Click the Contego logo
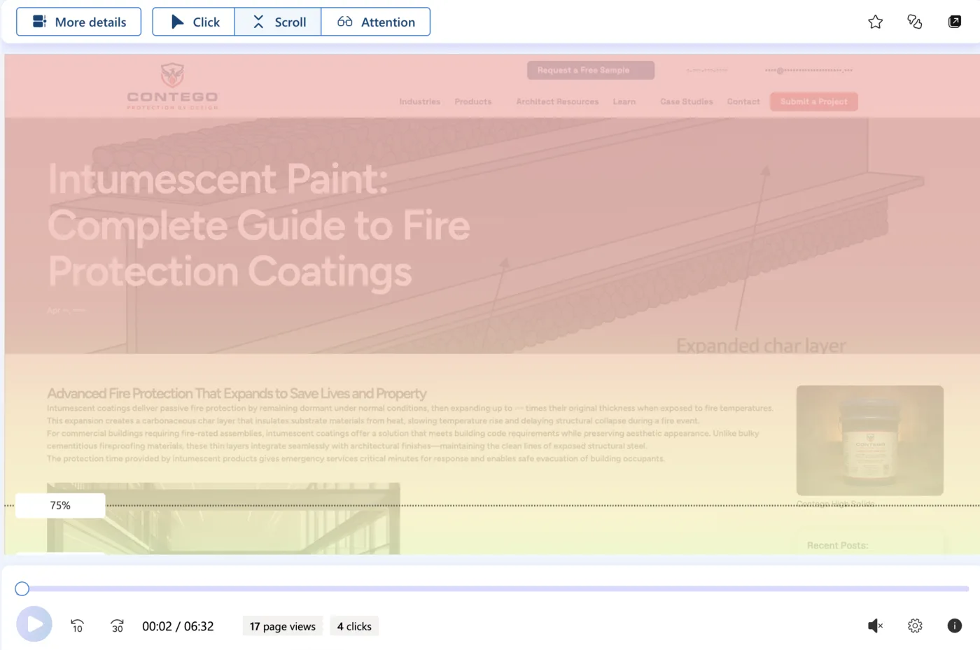The width and height of the screenshot is (980, 650). (172, 86)
